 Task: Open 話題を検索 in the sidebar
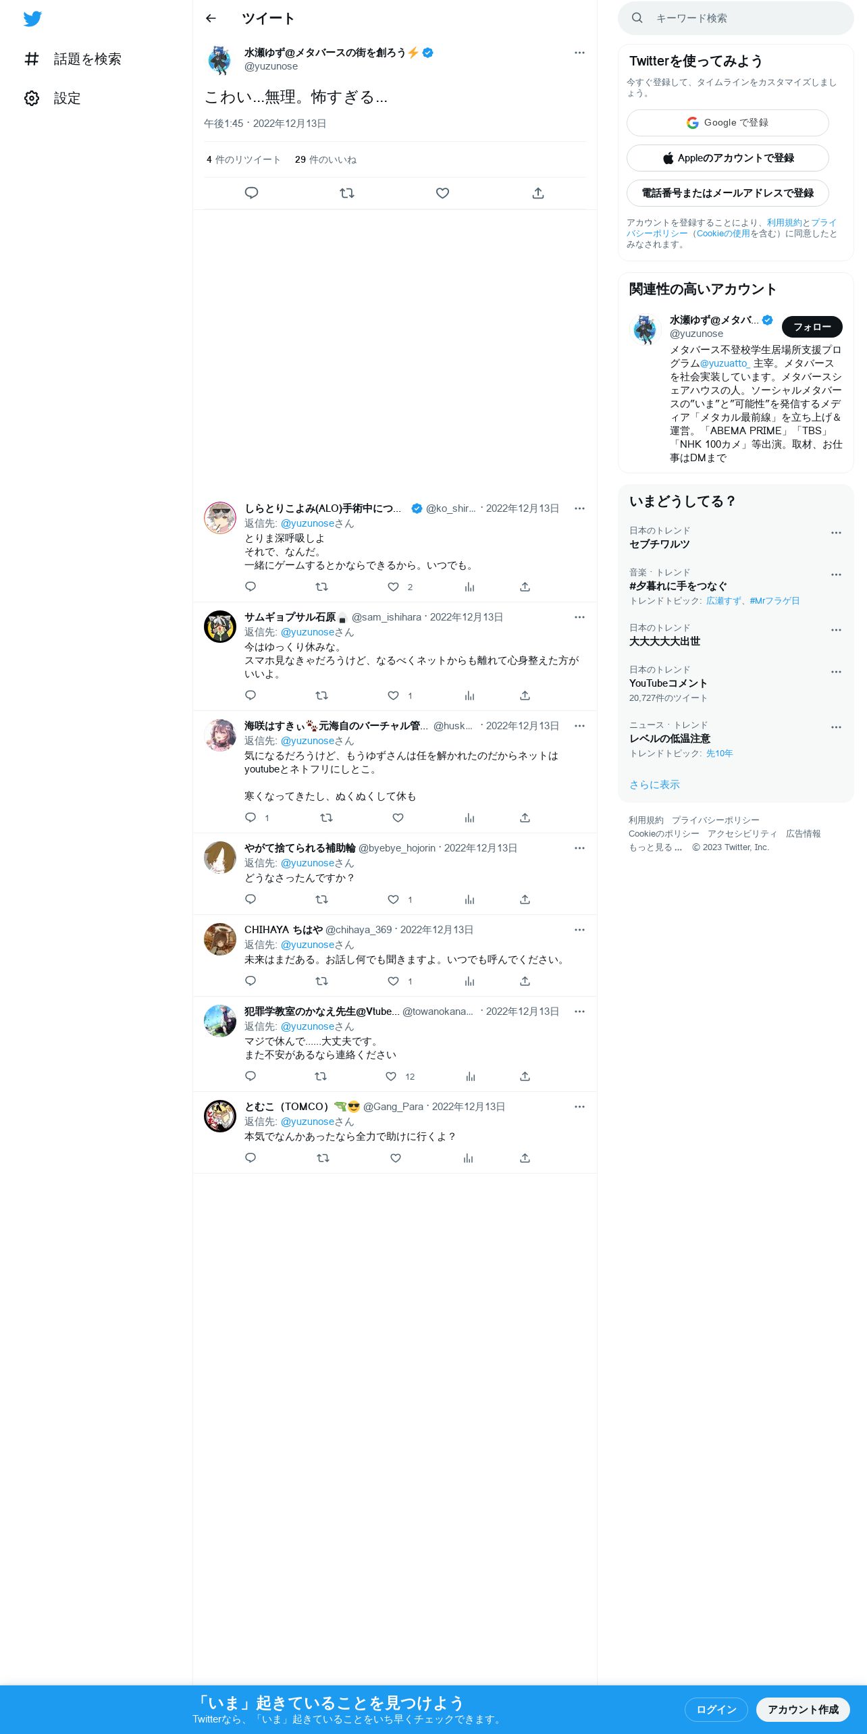click(73, 59)
